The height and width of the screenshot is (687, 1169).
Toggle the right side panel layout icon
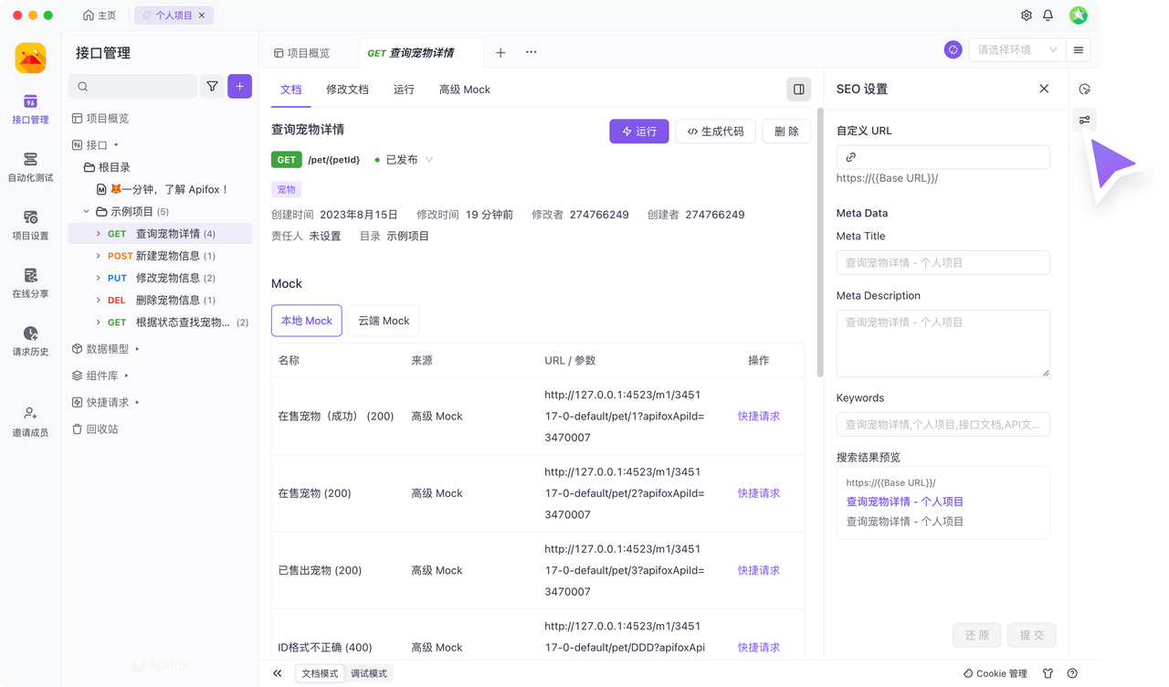pos(798,90)
